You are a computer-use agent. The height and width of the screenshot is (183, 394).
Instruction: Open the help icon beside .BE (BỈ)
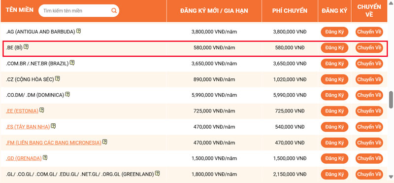point(26,47)
